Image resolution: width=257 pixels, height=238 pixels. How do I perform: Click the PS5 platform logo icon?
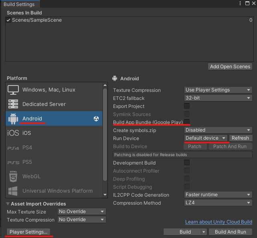13,163
